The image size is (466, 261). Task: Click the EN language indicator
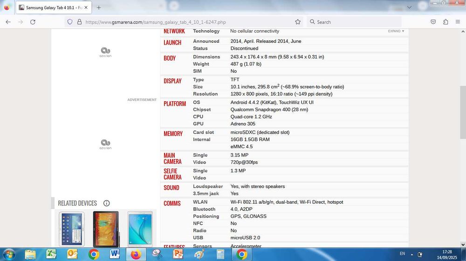(402, 254)
